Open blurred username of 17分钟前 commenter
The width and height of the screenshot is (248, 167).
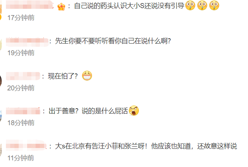click(29, 5)
